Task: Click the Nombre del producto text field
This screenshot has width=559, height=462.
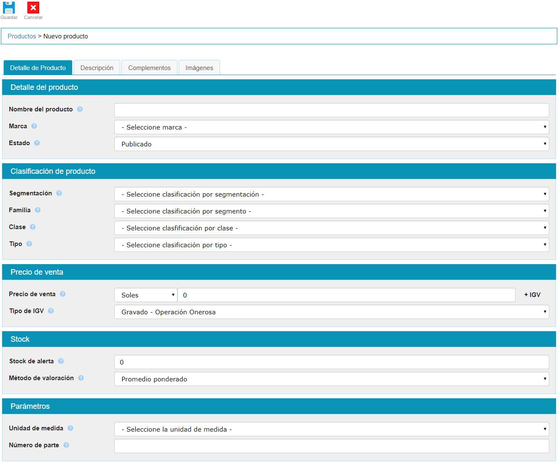Action: (331, 110)
